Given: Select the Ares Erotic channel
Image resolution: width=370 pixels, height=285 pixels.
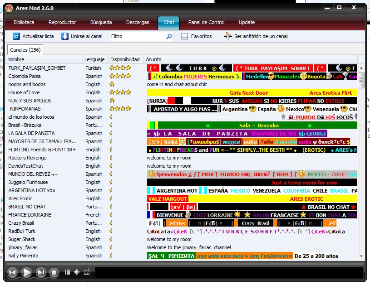Looking at the screenshot, I should pos(181,198).
